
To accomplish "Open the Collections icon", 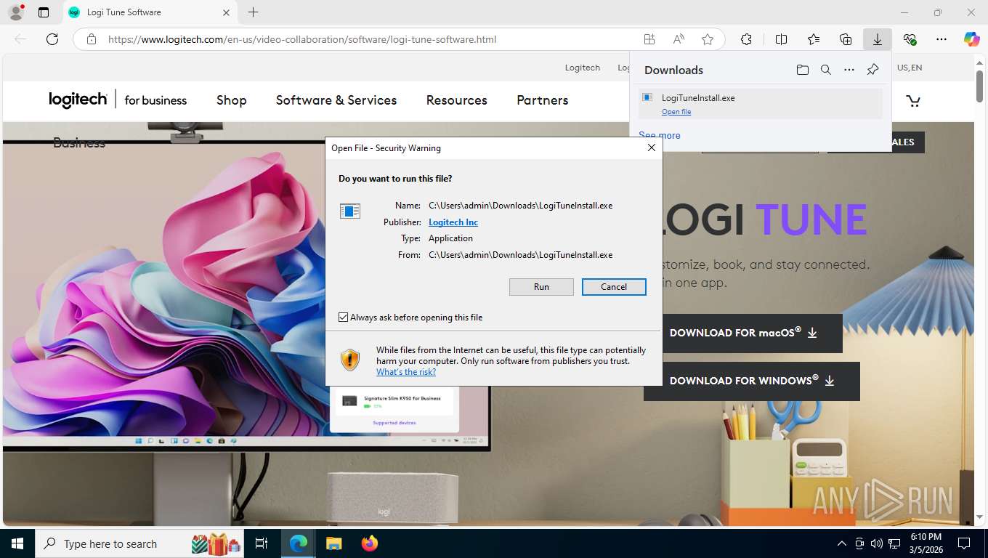I will point(846,39).
